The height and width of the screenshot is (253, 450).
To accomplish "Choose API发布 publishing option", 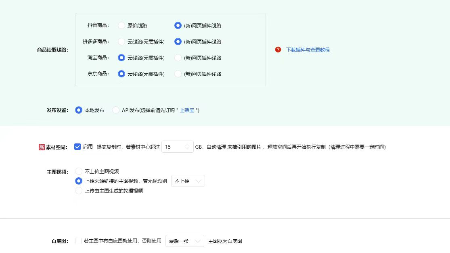I will click(x=115, y=110).
